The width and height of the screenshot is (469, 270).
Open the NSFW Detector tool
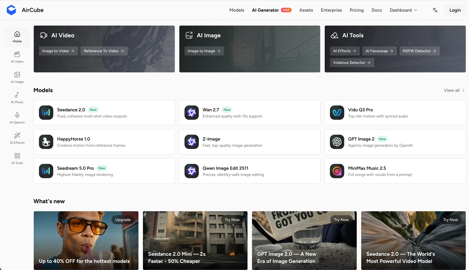[419, 51]
